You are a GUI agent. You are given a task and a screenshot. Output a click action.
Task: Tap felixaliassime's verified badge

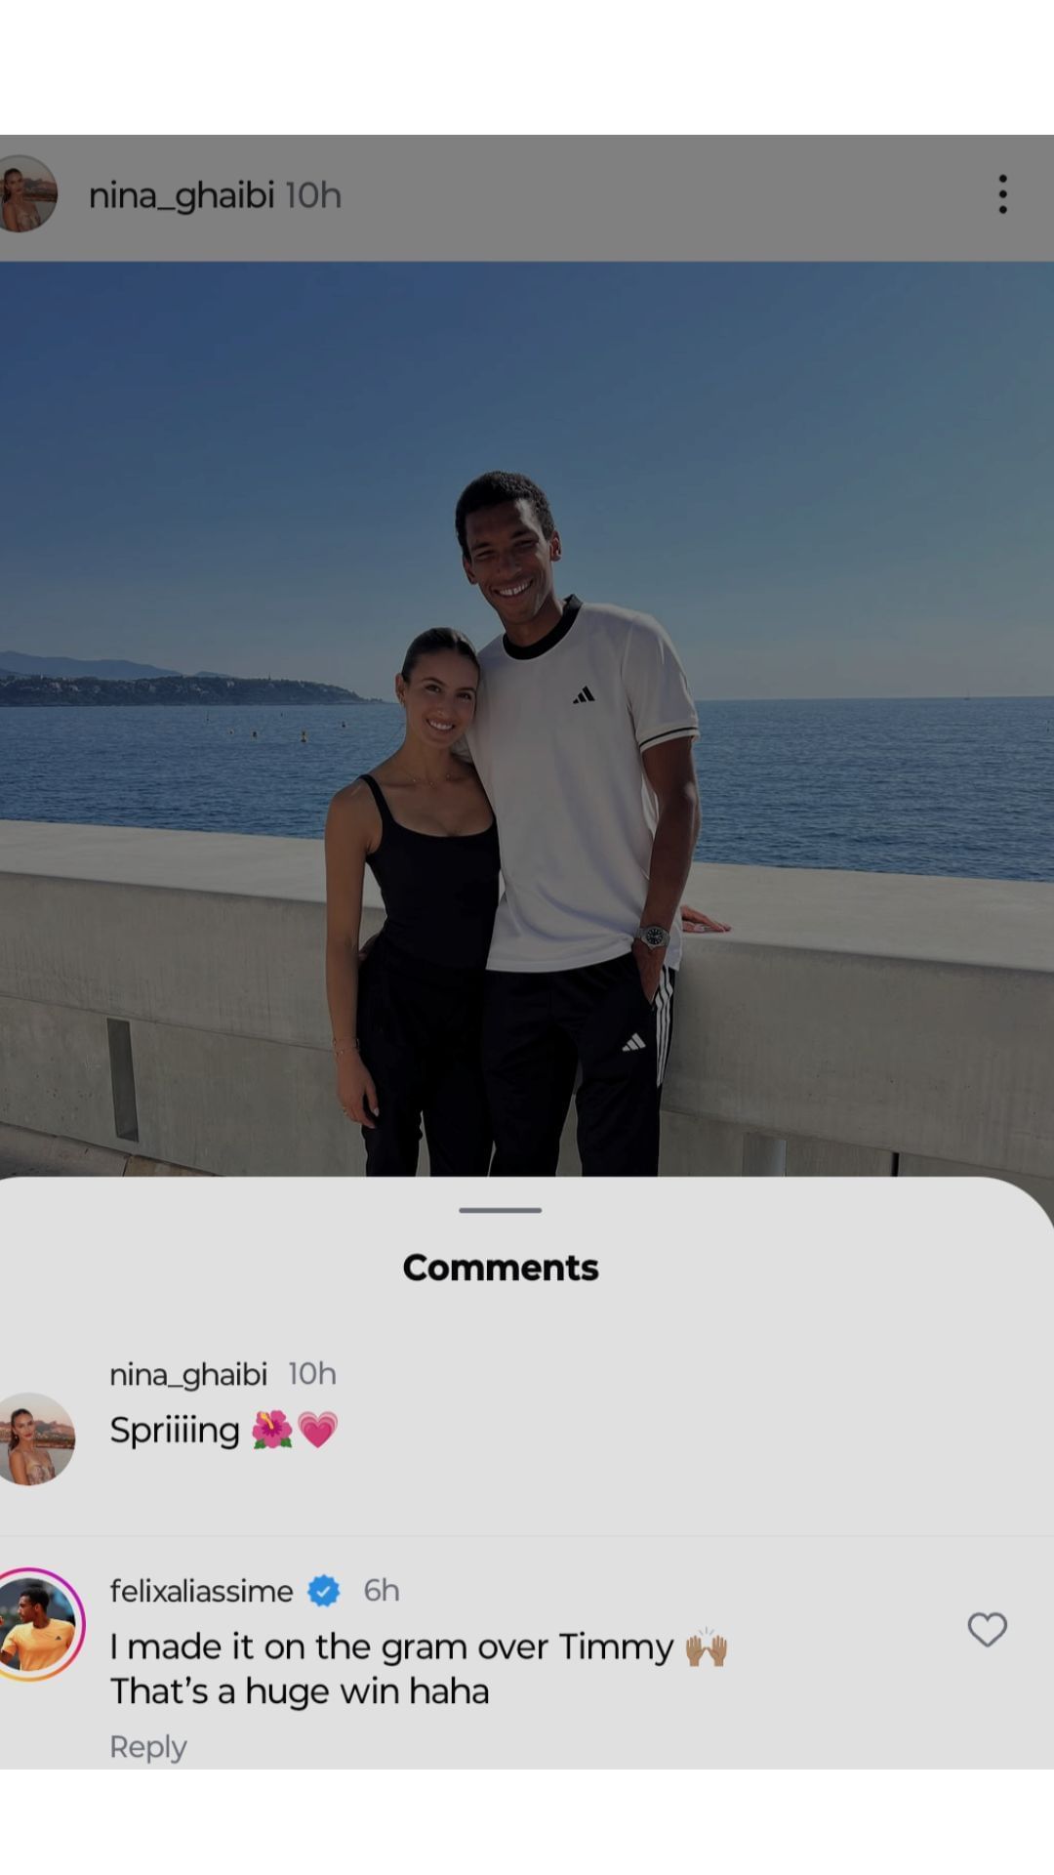[324, 1591]
